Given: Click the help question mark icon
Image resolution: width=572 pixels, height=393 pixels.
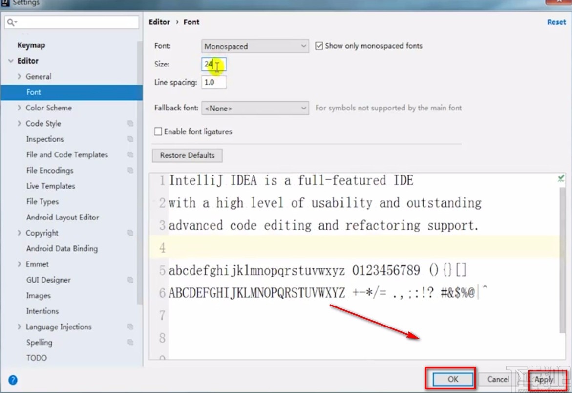Looking at the screenshot, I should point(13,380).
